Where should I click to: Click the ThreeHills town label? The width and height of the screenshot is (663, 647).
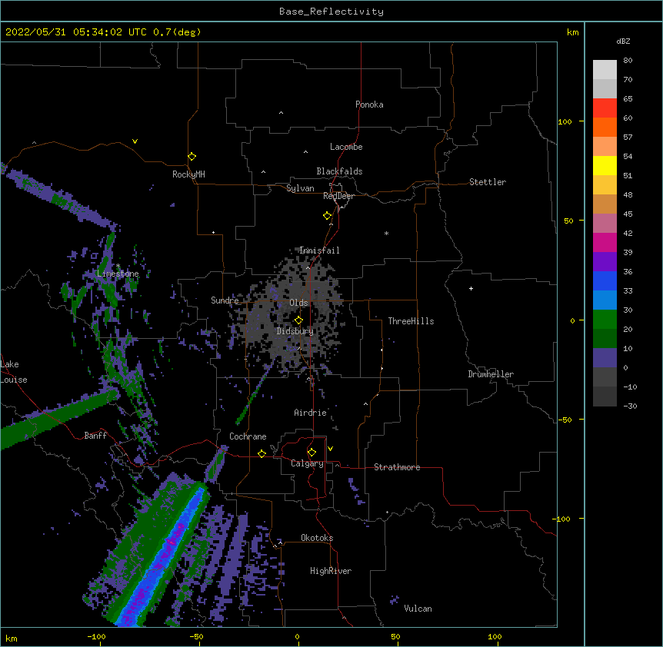click(411, 321)
